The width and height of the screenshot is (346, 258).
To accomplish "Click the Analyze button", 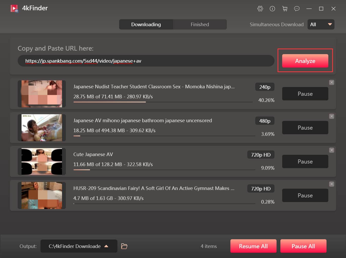I will [x=305, y=61].
